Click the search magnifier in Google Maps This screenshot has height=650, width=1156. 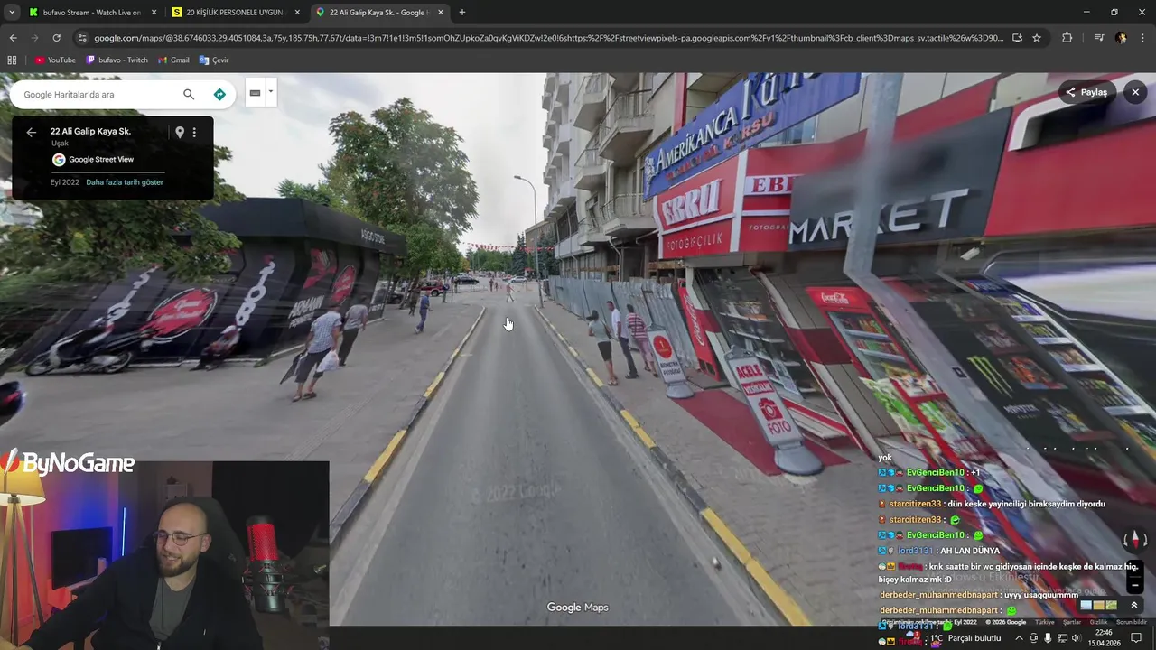pyautogui.click(x=189, y=94)
